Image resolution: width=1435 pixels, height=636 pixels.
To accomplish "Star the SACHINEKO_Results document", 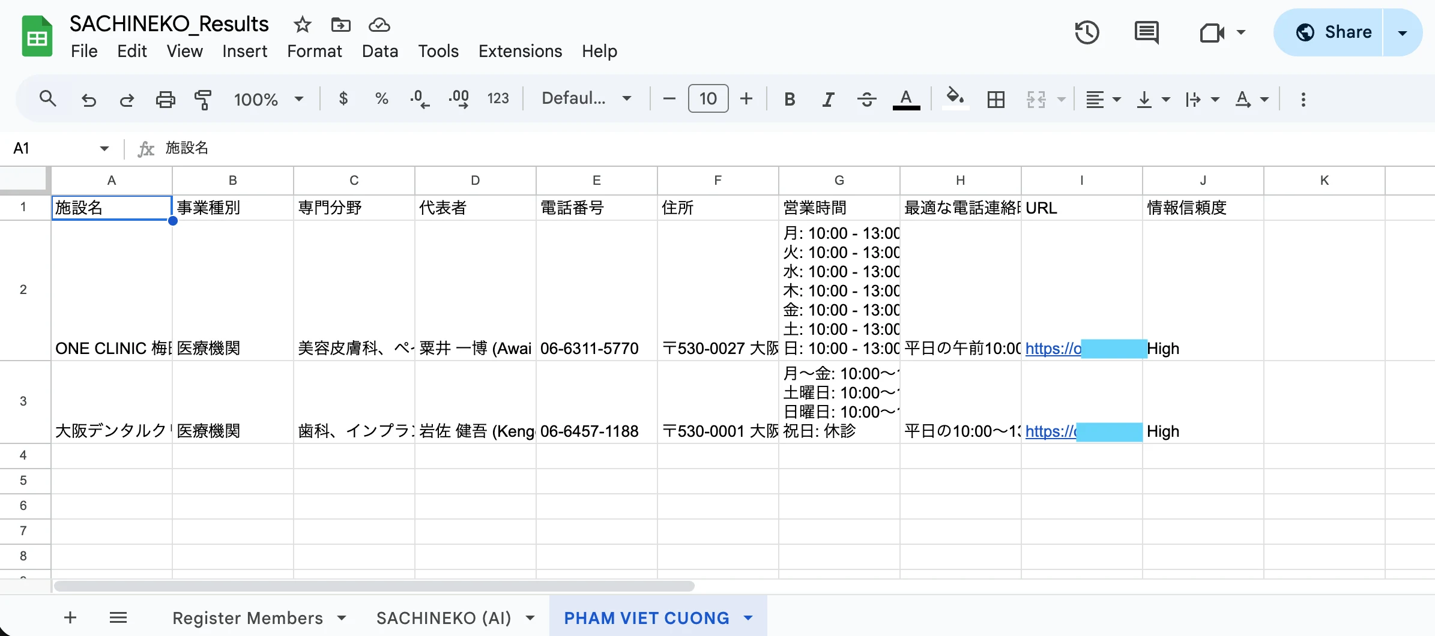I will click(x=302, y=25).
